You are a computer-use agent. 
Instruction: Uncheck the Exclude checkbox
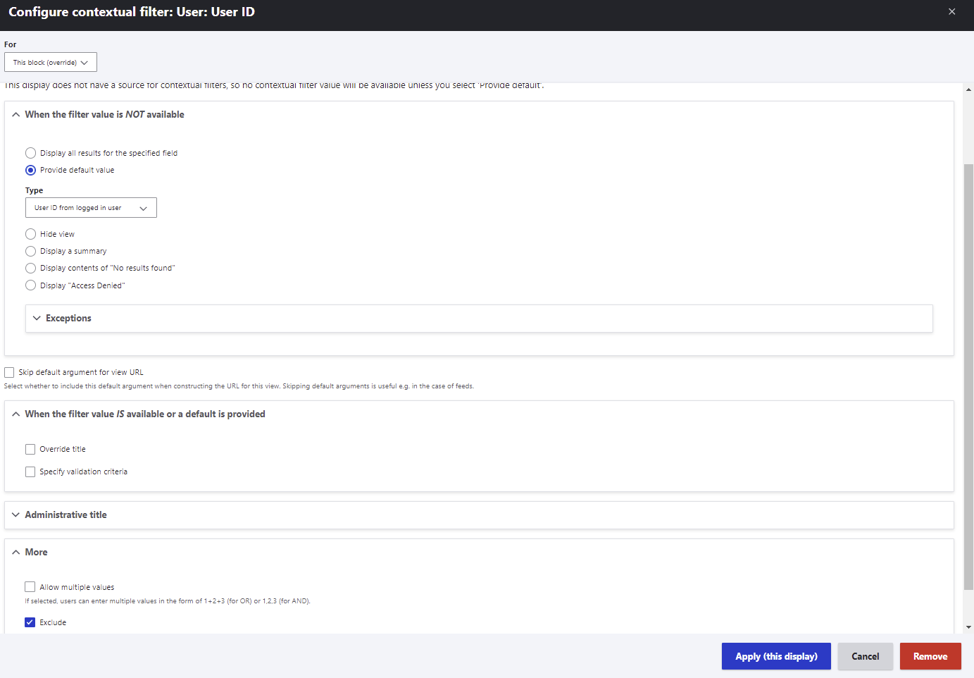point(30,622)
